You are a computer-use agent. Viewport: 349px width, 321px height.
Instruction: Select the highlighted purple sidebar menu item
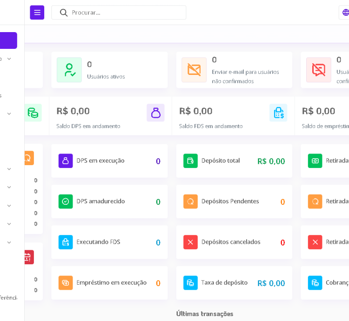(8, 40)
